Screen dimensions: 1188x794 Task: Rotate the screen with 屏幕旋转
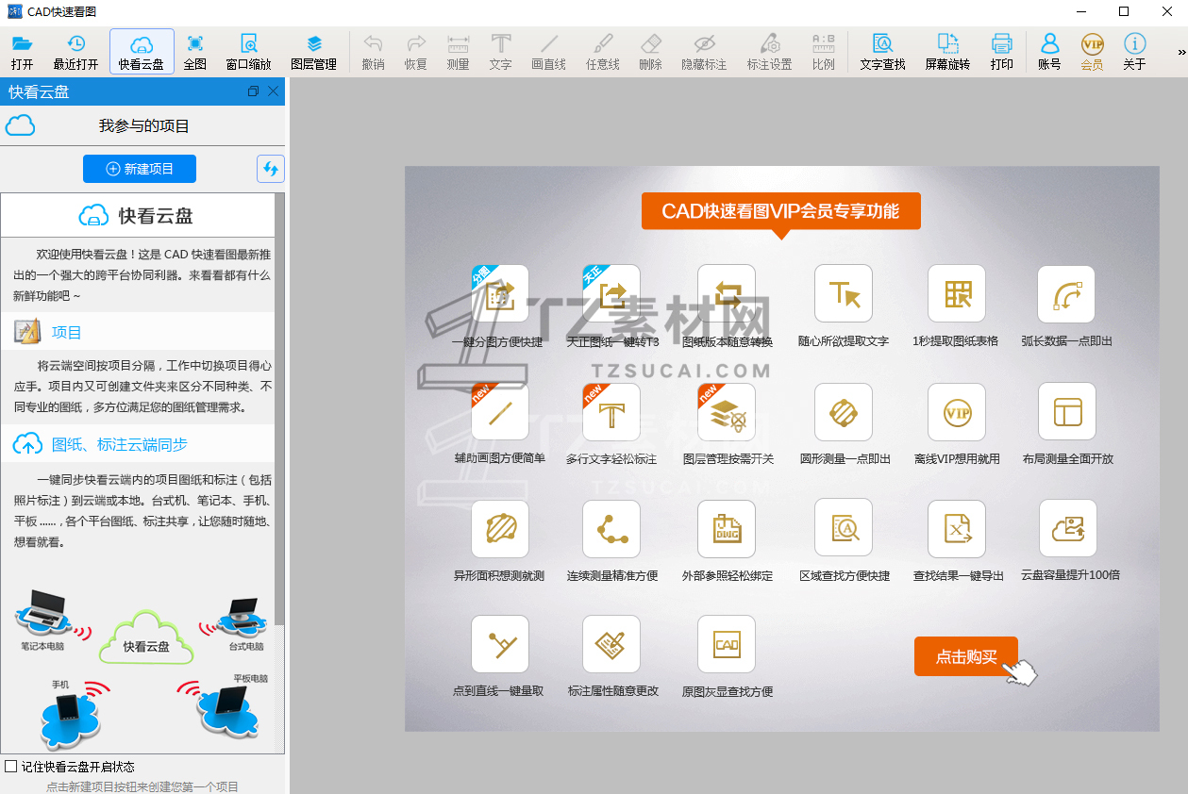coord(947,52)
